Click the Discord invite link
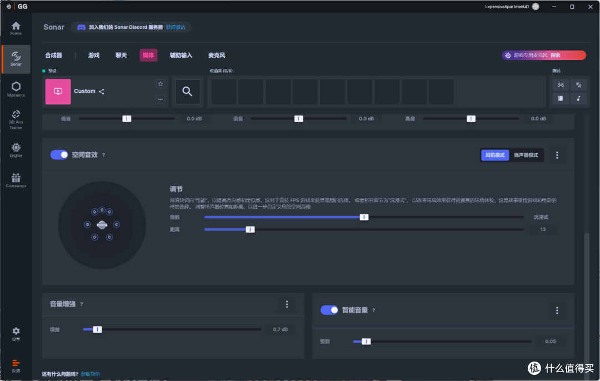Image resolution: width=600 pixels, height=381 pixels. coord(175,27)
